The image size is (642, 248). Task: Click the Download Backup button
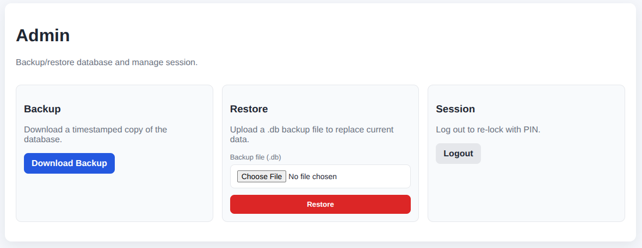[69, 163]
